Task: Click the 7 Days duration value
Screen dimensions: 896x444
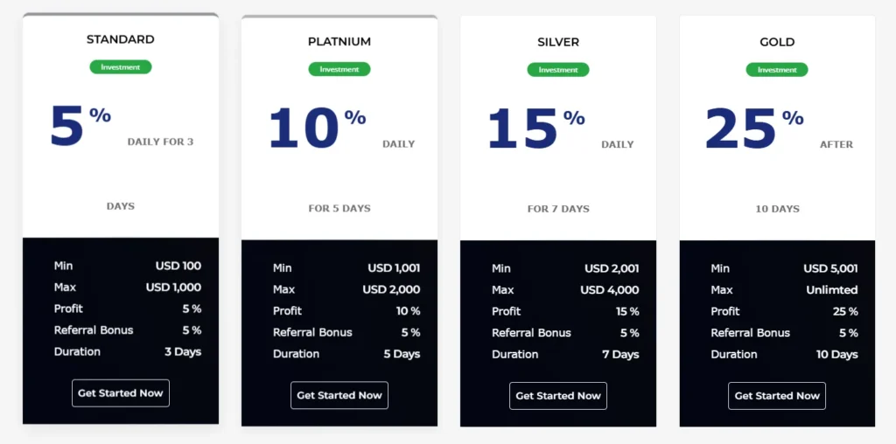Action: [x=619, y=354]
